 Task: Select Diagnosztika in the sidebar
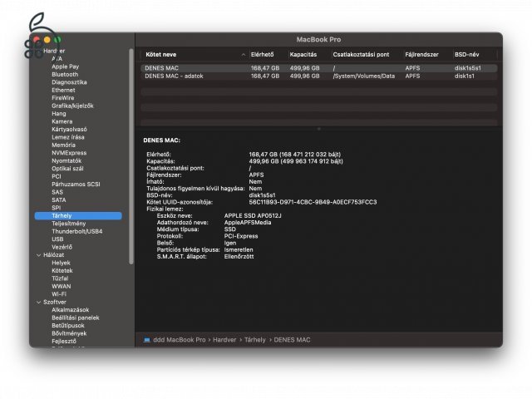(69, 82)
